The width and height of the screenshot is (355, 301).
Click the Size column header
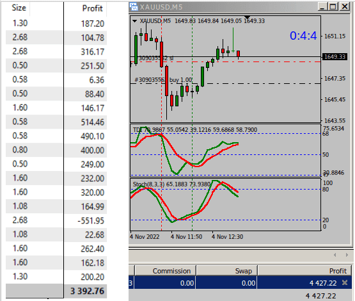(x=19, y=8)
